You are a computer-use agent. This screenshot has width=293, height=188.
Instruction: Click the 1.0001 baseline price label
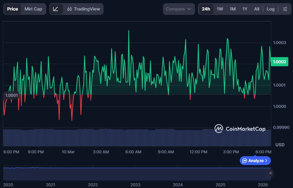click(12, 95)
